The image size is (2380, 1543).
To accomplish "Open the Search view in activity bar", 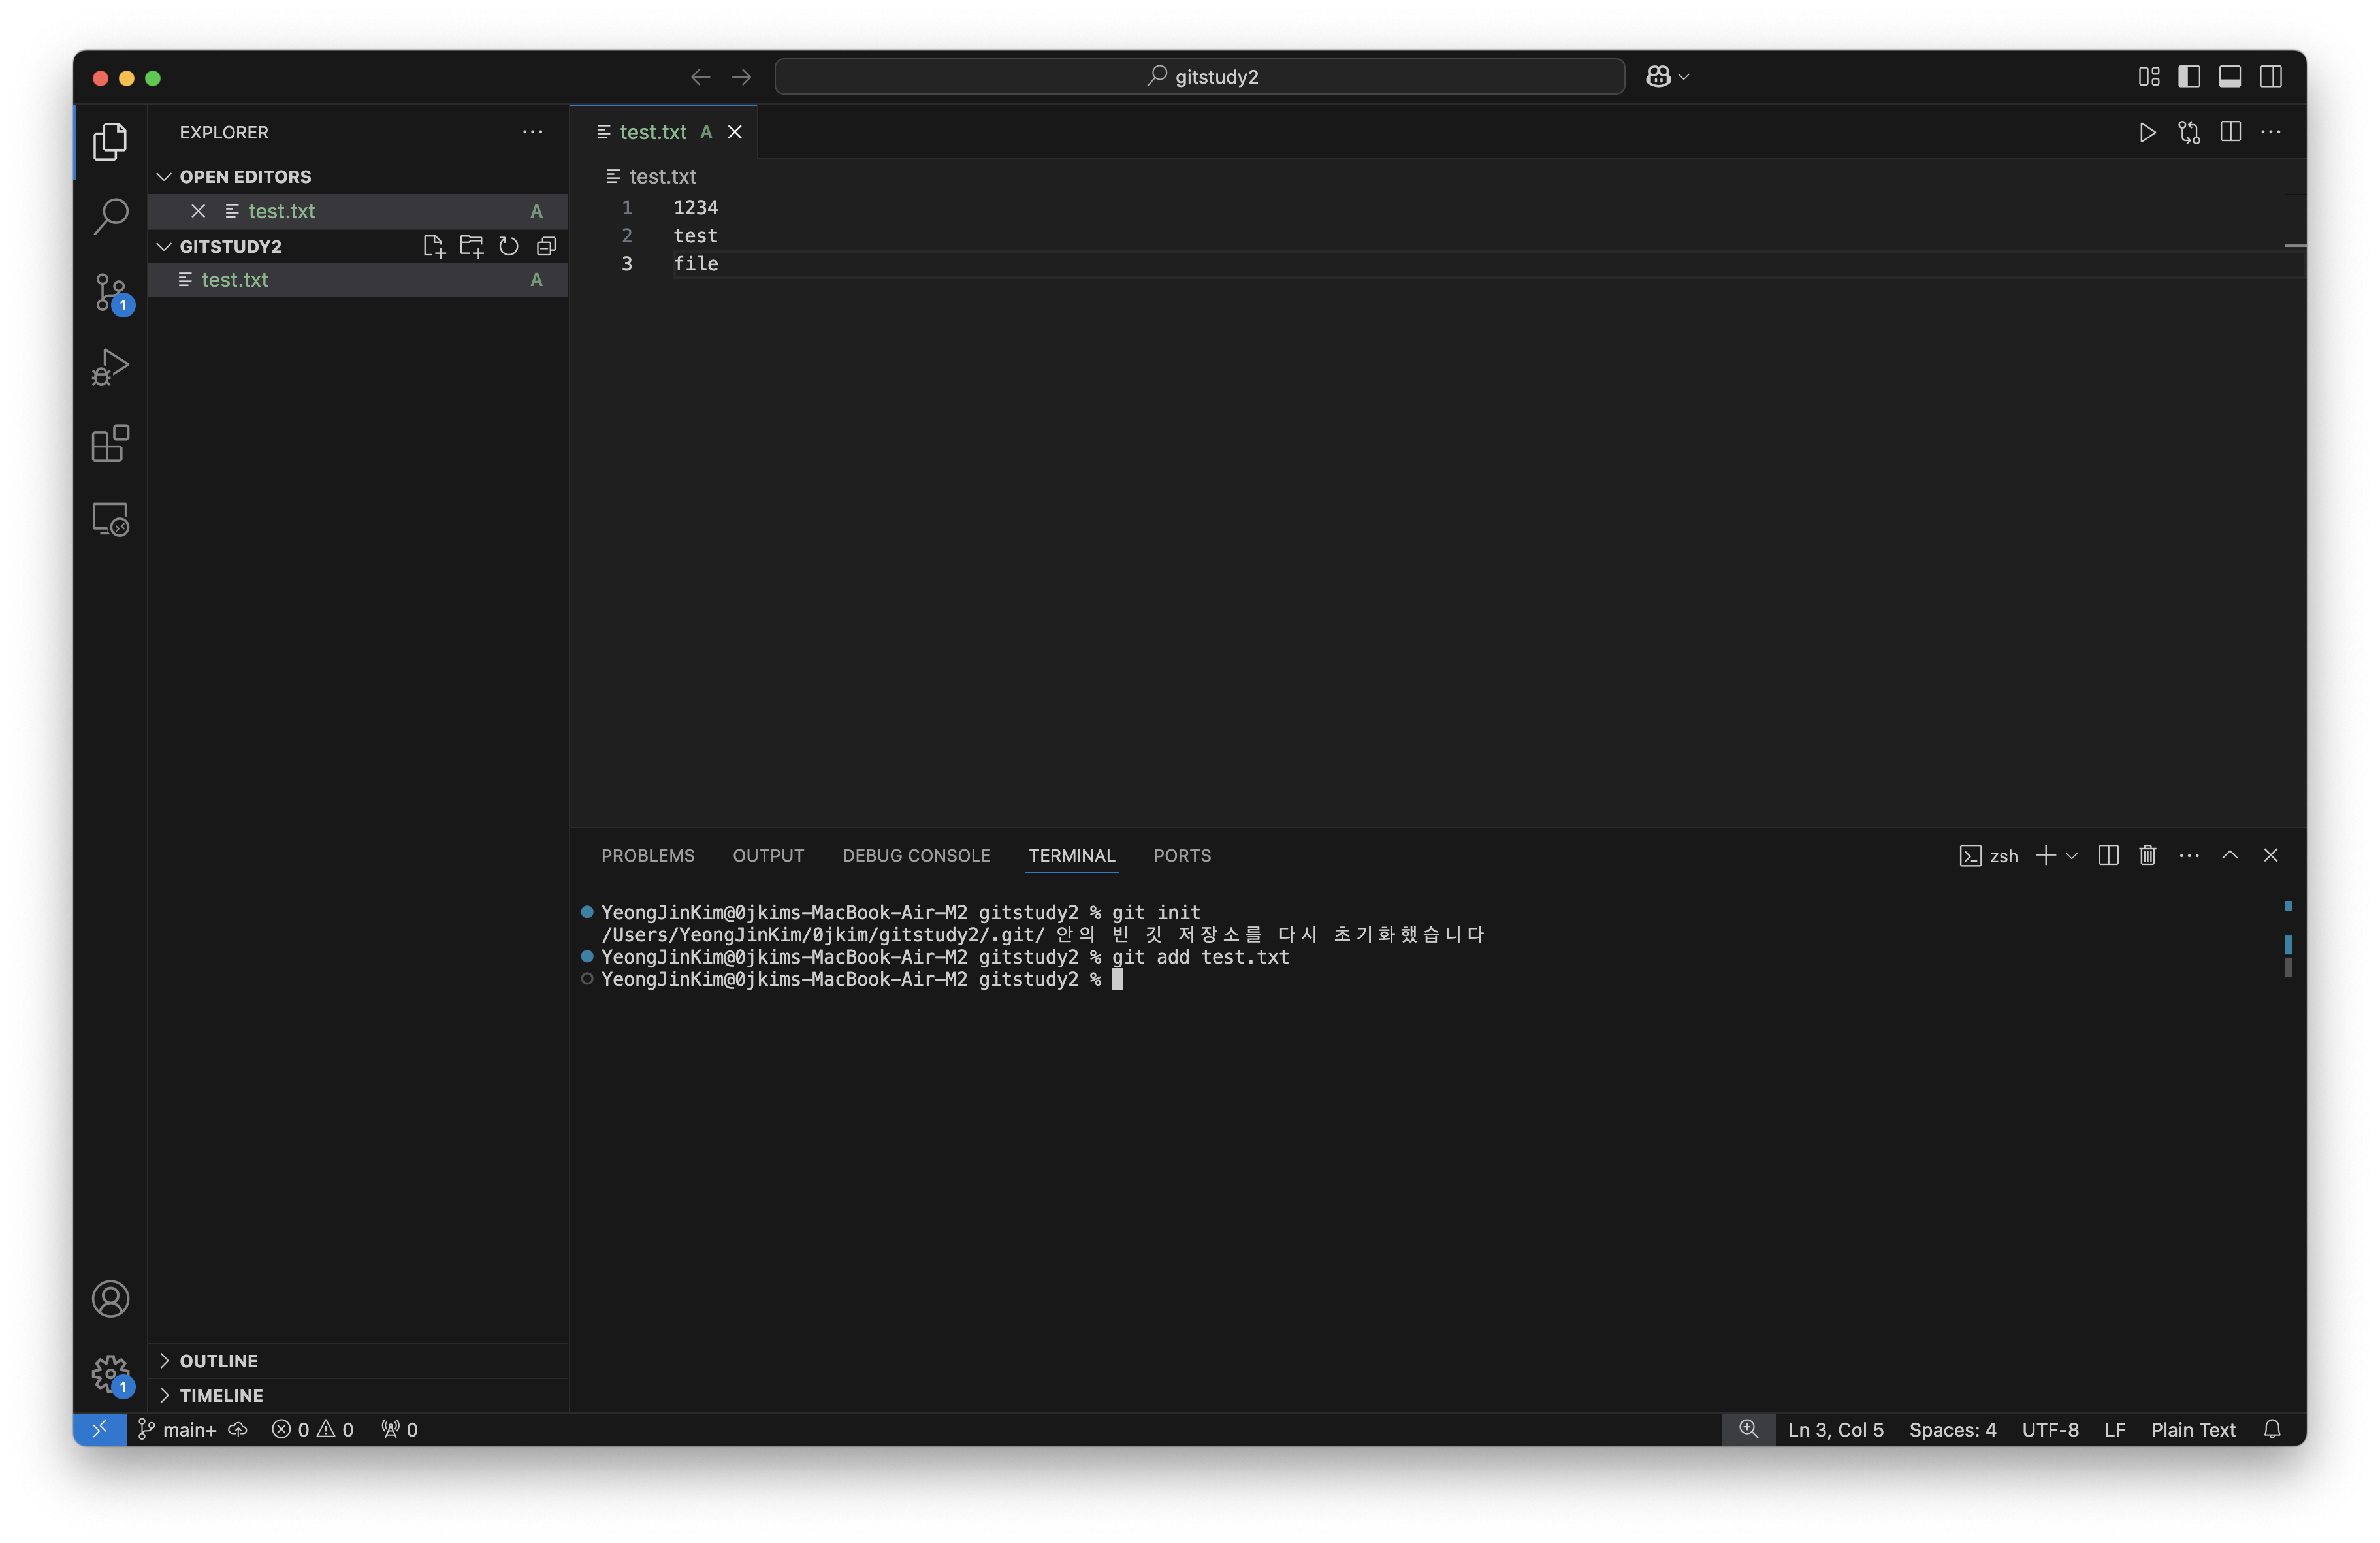I will 110,216.
